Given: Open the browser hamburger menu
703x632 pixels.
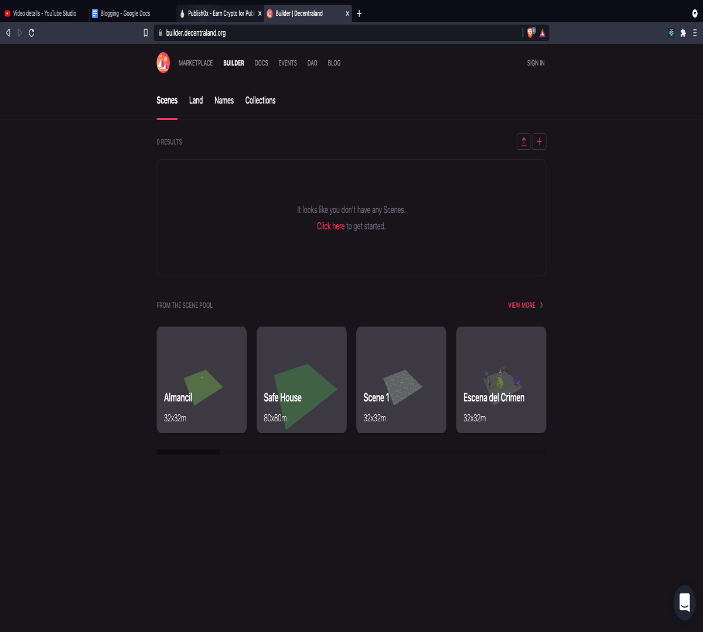Looking at the screenshot, I should tap(695, 33).
